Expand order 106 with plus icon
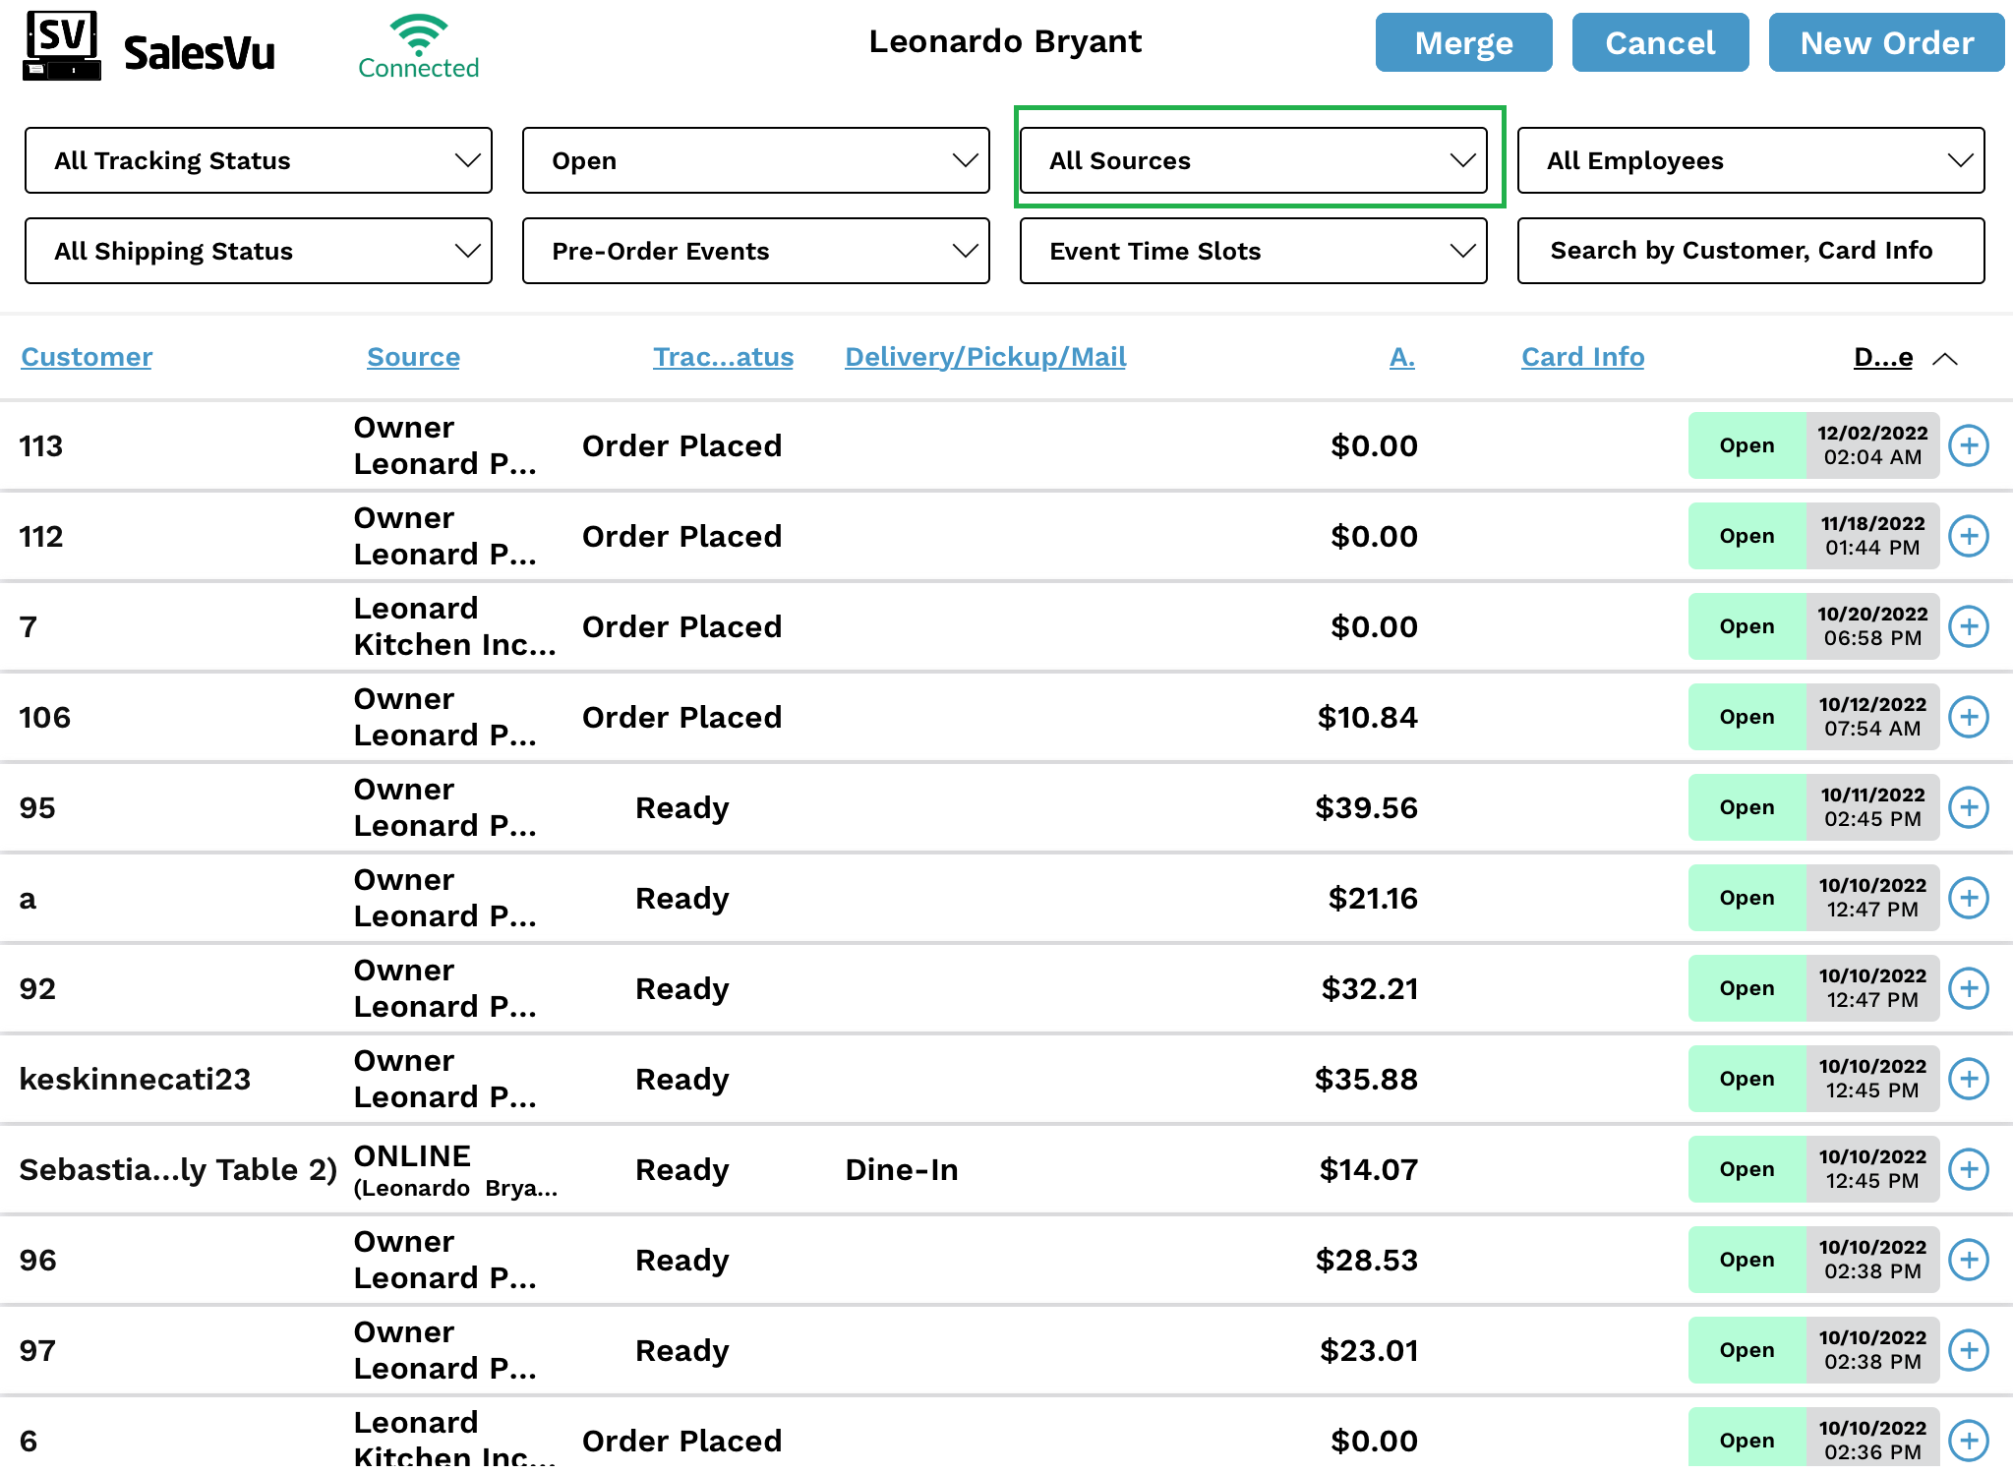The width and height of the screenshot is (2013, 1474). coord(1969,717)
